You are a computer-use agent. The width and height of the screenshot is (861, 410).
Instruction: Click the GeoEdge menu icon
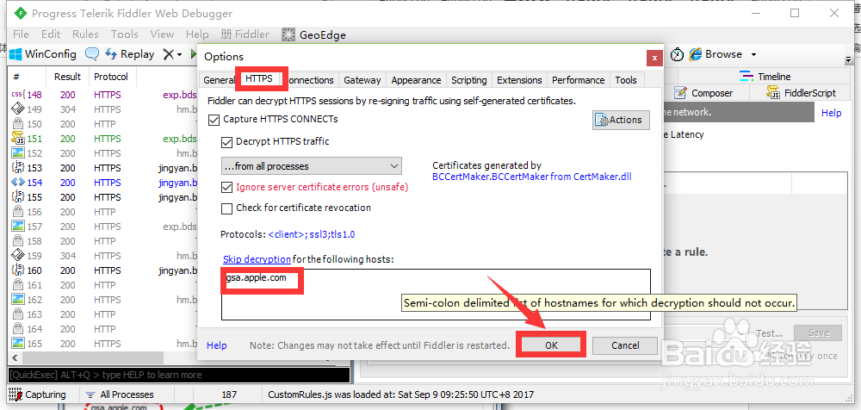click(x=288, y=34)
